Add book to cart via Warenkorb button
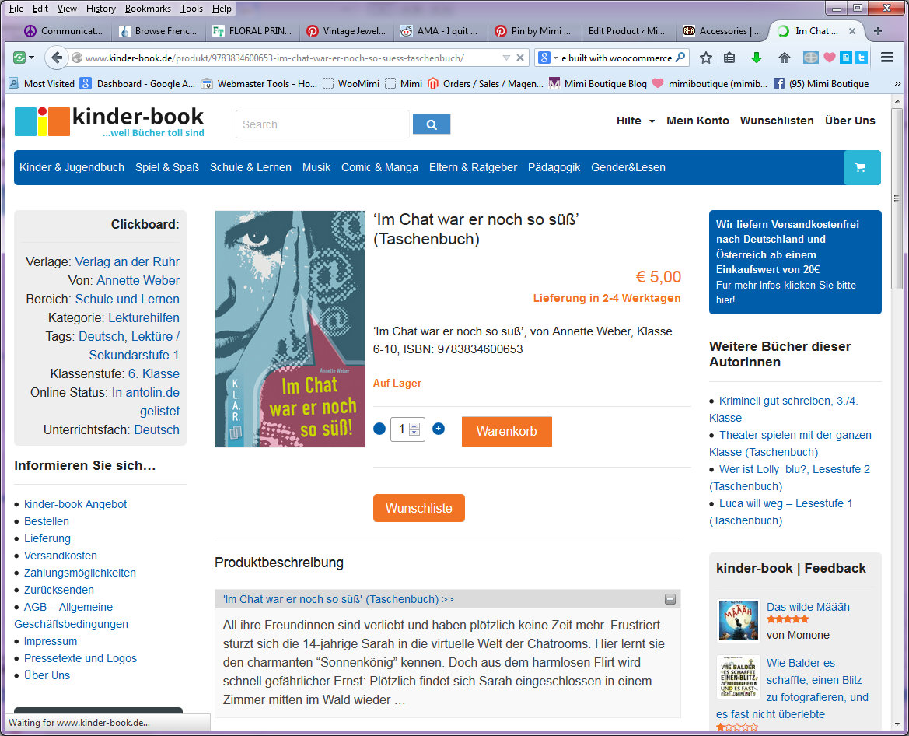 click(507, 432)
